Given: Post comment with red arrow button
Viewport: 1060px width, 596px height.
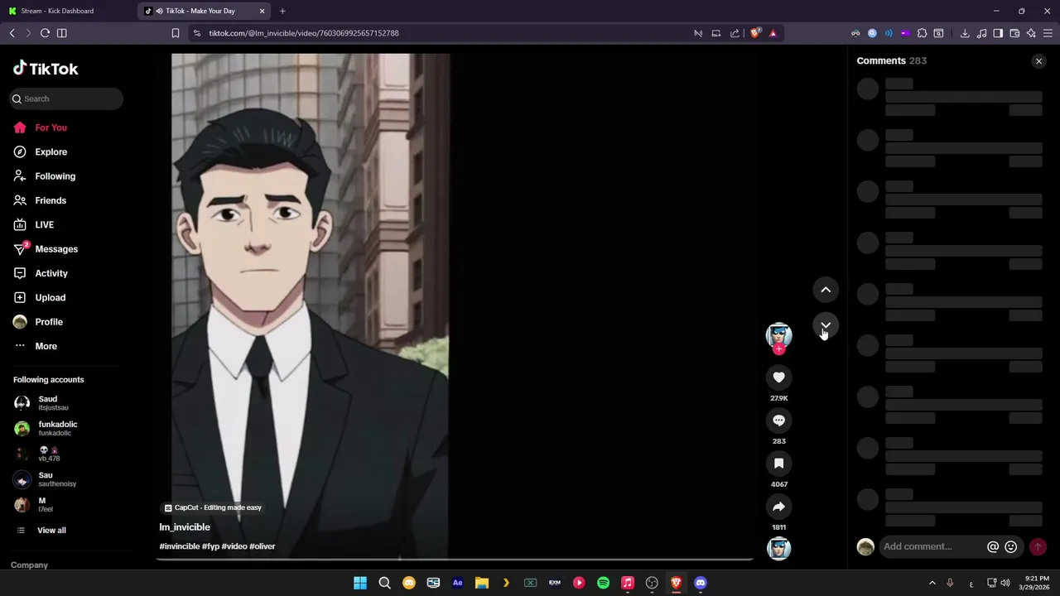Looking at the screenshot, I should coord(1038,546).
